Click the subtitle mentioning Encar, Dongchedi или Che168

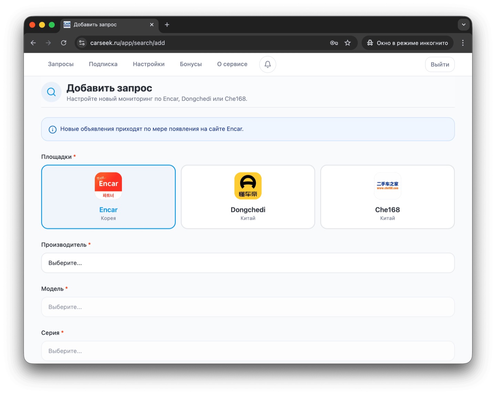click(157, 99)
